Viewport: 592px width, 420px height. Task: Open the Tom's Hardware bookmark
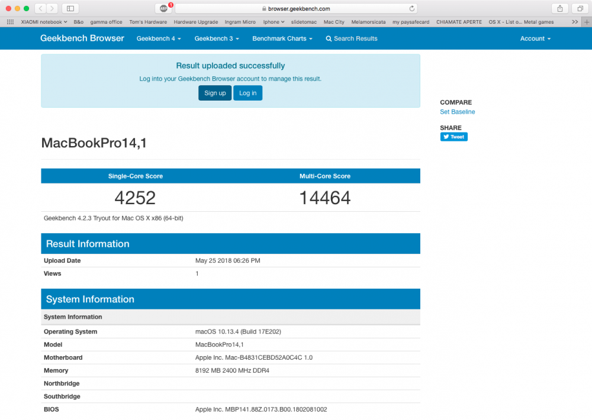point(148,22)
